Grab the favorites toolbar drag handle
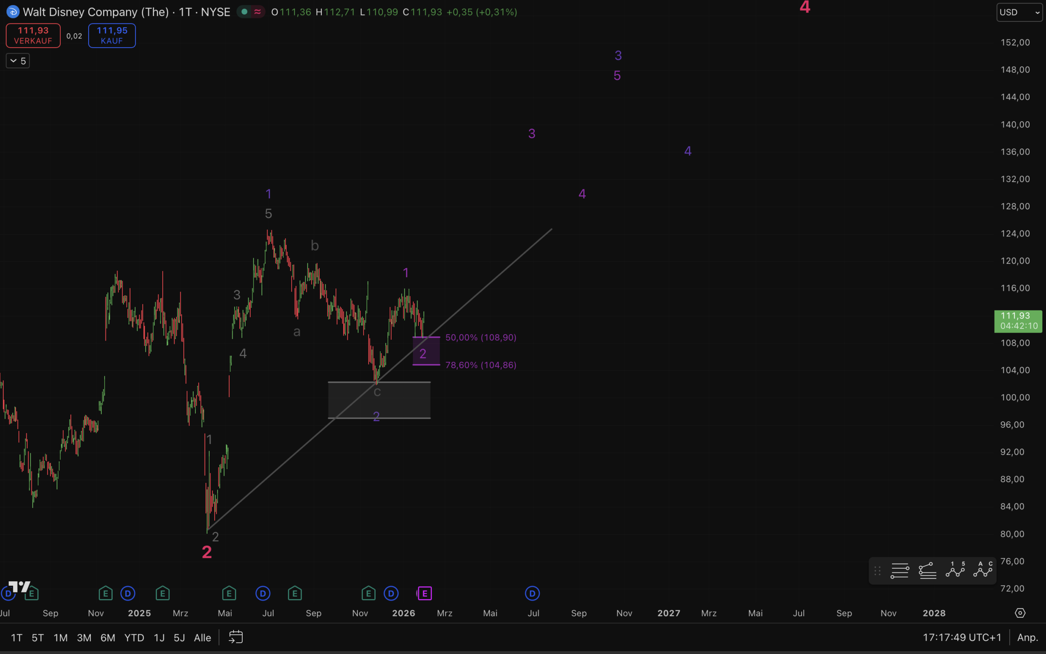 pos(877,571)
